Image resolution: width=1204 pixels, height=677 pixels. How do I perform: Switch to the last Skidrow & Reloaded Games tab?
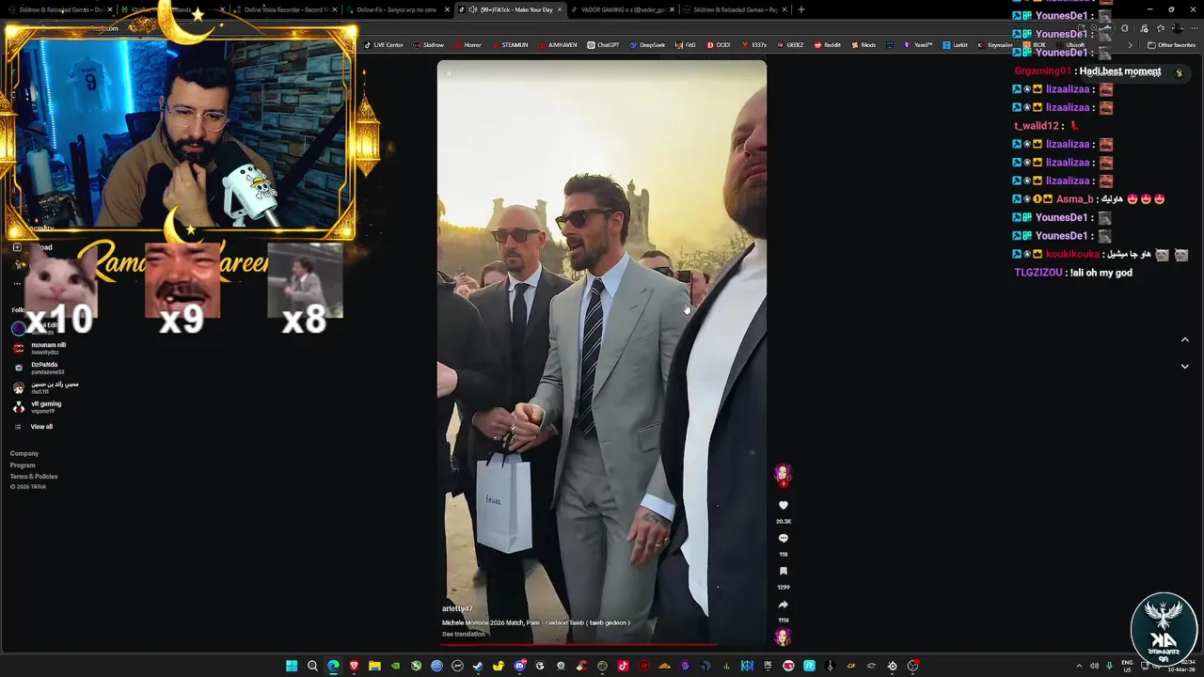tap(735, 9)
